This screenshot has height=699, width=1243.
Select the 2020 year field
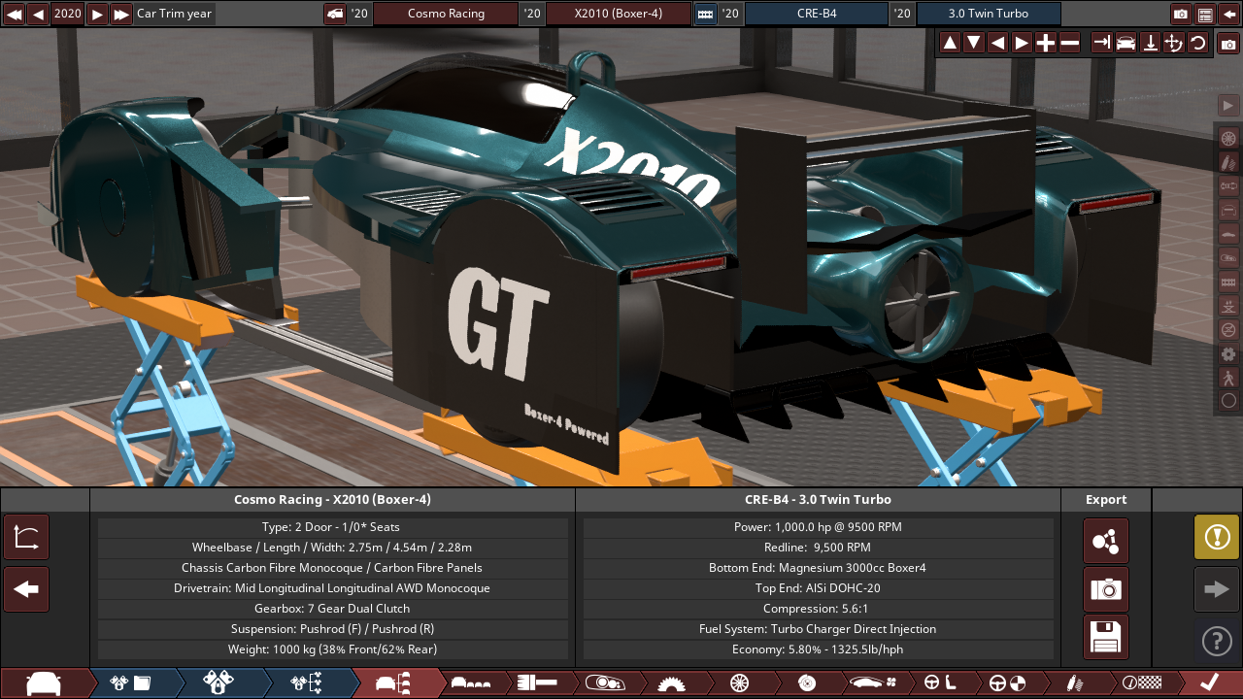[68, 14]
